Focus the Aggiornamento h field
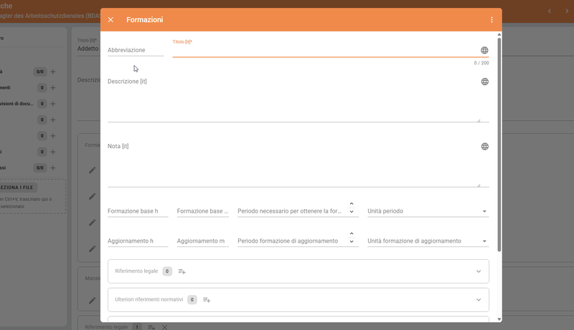This screenshot has width=574, height=330. pos(138,241)
